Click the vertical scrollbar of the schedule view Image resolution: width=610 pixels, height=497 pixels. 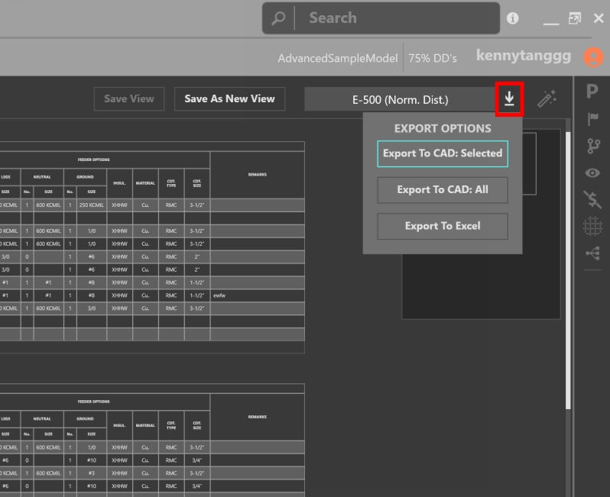(x=568, y=270)
